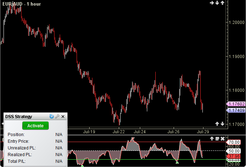Click the red sell signal triangle above 70 line
The image size is (246, 167).
point(133,139)
